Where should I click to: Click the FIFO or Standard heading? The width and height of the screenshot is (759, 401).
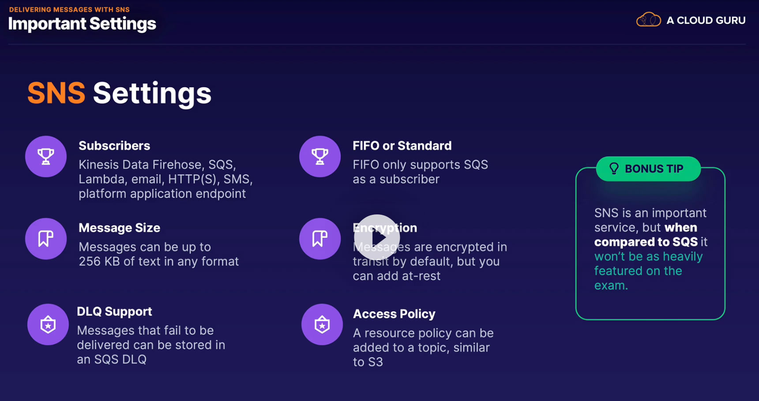coord(402,146)
